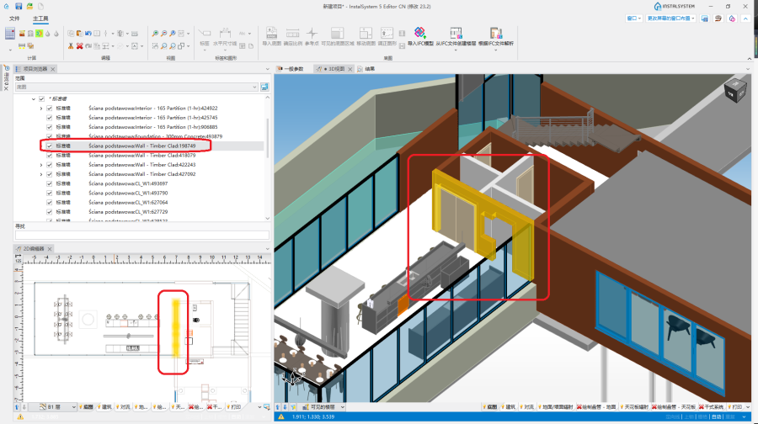
Task: Toggle the top-level 标准墙 group checkbox
Action: click(x=41, y=98)
